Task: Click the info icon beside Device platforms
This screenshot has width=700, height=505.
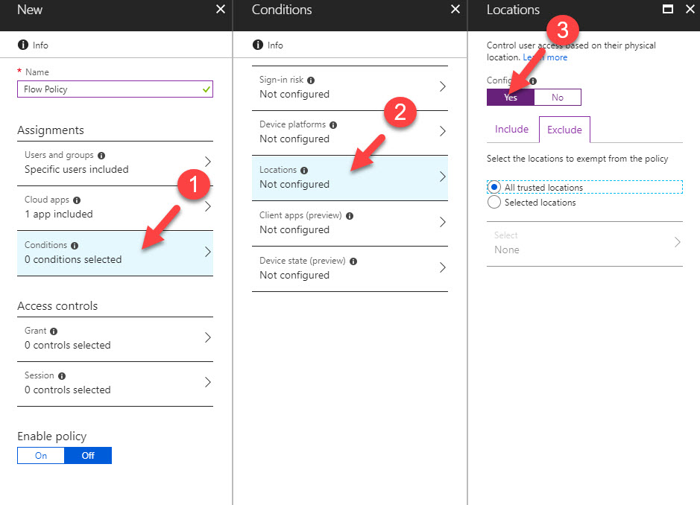Action: pos(333,125)
